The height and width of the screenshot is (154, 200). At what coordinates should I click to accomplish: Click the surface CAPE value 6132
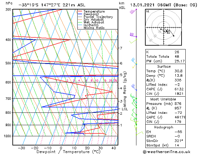point(179,89)
